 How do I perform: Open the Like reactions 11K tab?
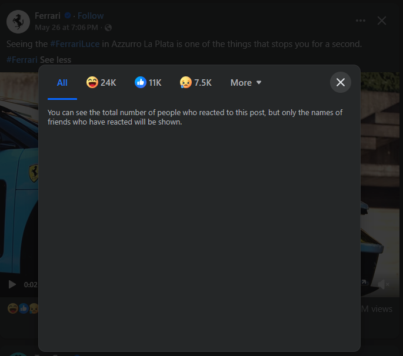click(148, 83)
